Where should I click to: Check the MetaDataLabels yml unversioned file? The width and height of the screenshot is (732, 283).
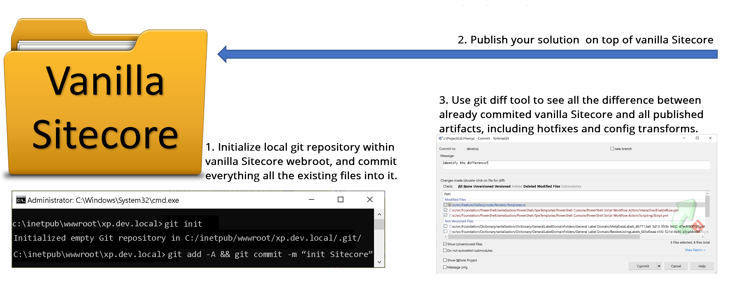[x=445, y=226]
